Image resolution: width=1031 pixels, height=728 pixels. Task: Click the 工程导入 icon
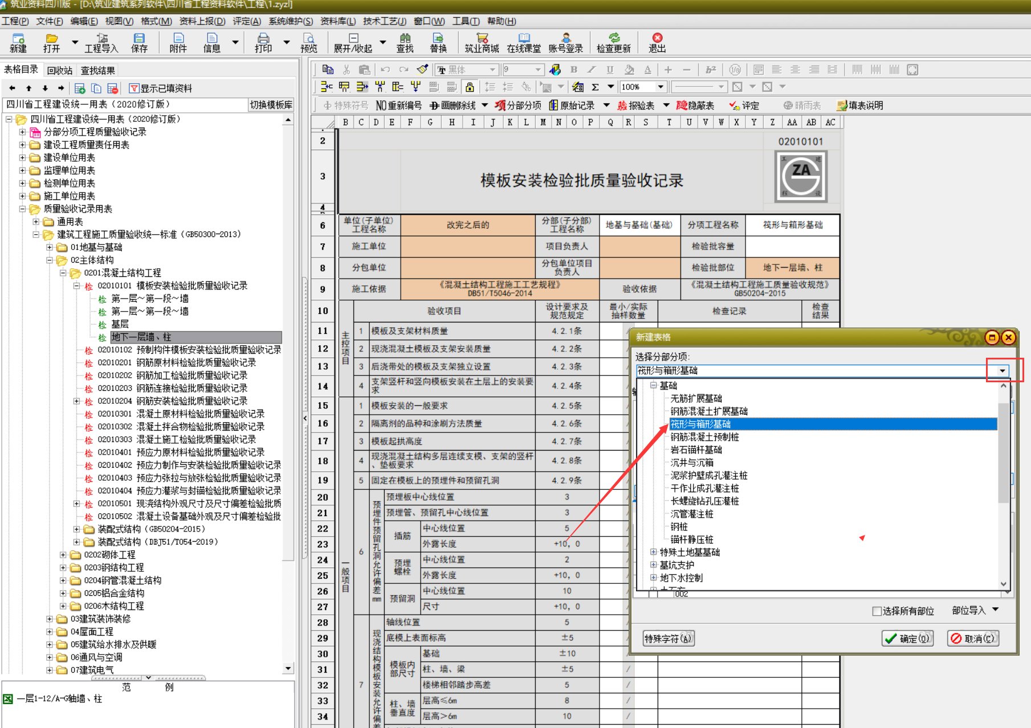[x=101, y=43]
